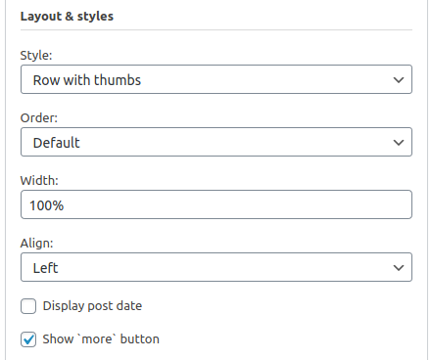
Task: Click the chevron arrow on Align select
Action: (399, 268)
